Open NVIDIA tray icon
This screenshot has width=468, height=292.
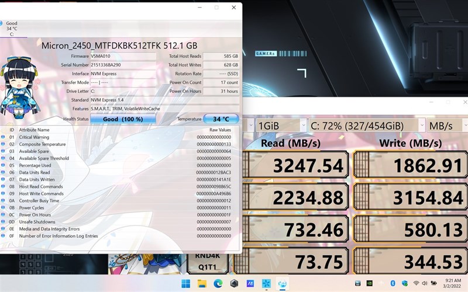pos(370,283)
